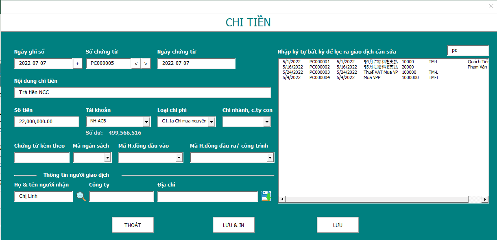Click the Chứng từ kèm theo field

pos(42,158)
